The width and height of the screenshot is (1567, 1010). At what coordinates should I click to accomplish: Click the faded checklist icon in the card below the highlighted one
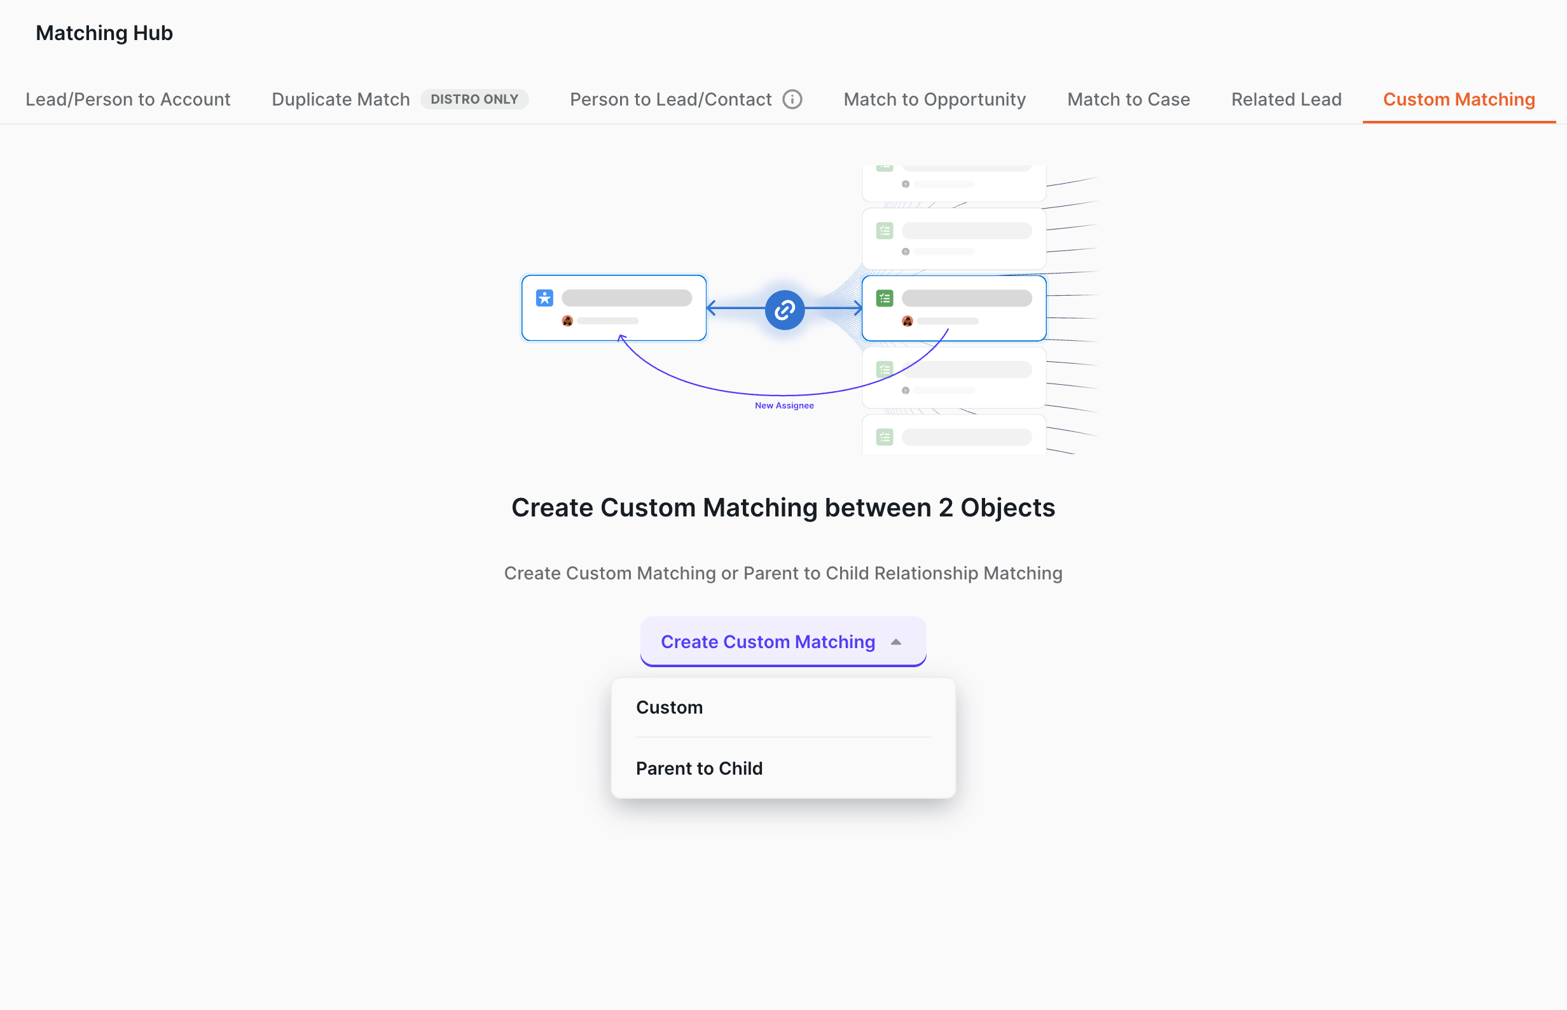click(885, 370)
